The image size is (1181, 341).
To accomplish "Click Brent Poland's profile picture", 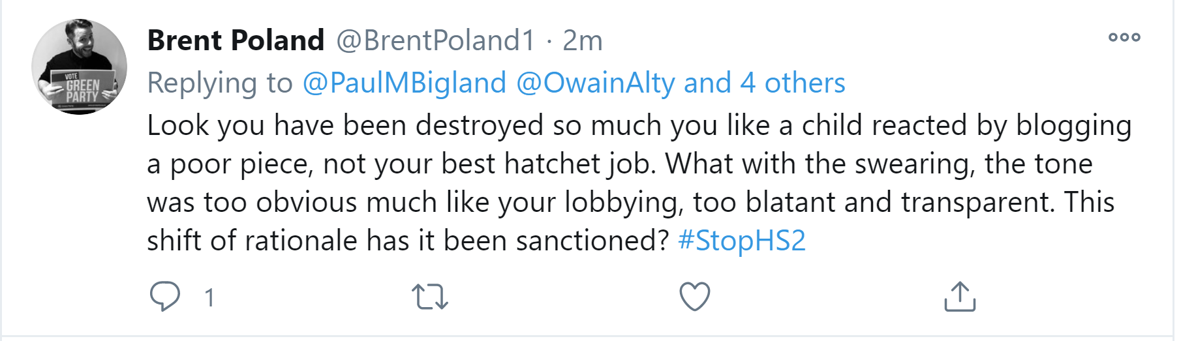I will [x=79, y=67].
